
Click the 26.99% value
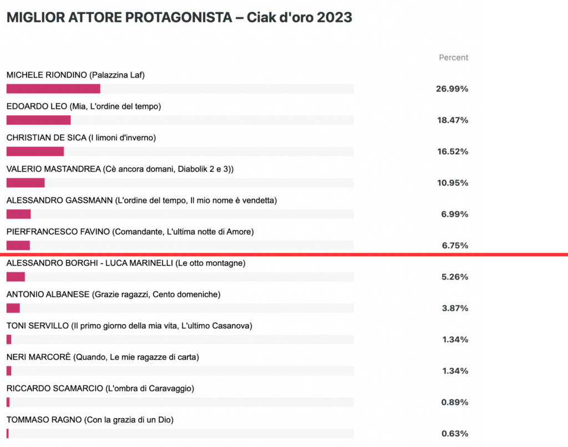[452, 89]
